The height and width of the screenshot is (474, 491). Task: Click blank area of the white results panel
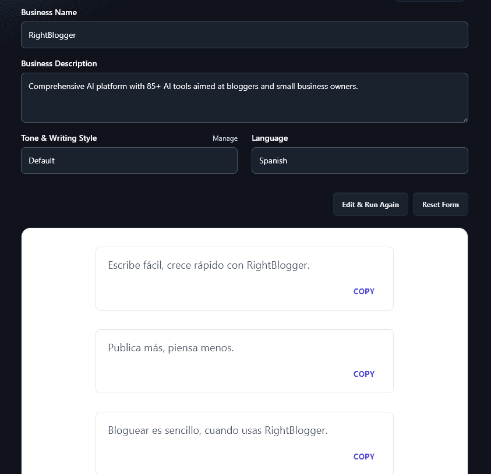[x=58, y=349]
